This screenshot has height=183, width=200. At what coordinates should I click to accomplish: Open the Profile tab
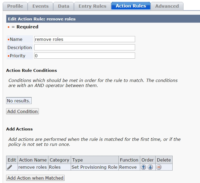click(x=15, y=6)
